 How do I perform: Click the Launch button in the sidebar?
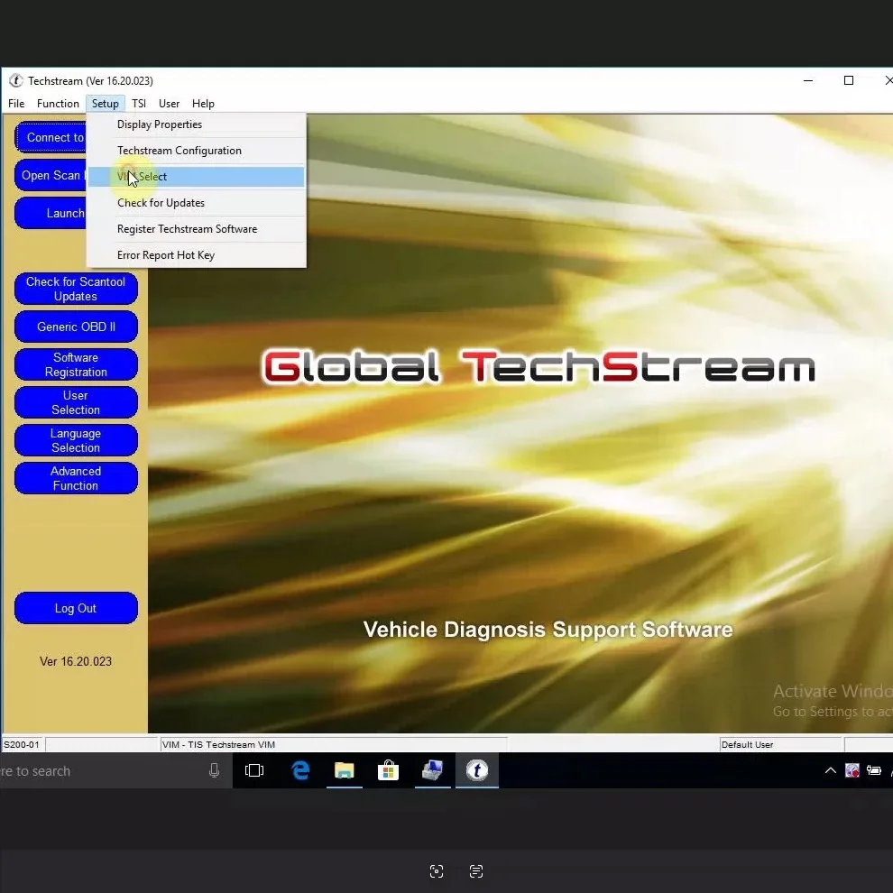tap(51, 213)
